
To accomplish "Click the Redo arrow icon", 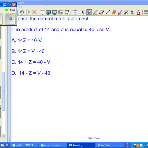I will [28, 12].
